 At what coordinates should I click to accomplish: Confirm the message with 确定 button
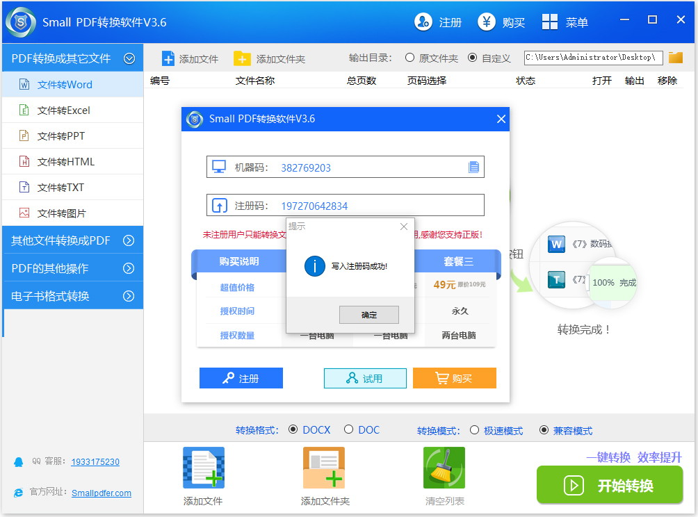coord(369,315)
